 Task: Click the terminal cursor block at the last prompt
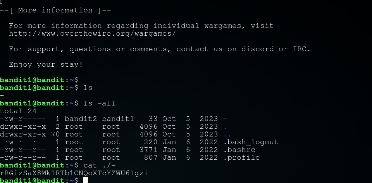coord(86,180)
